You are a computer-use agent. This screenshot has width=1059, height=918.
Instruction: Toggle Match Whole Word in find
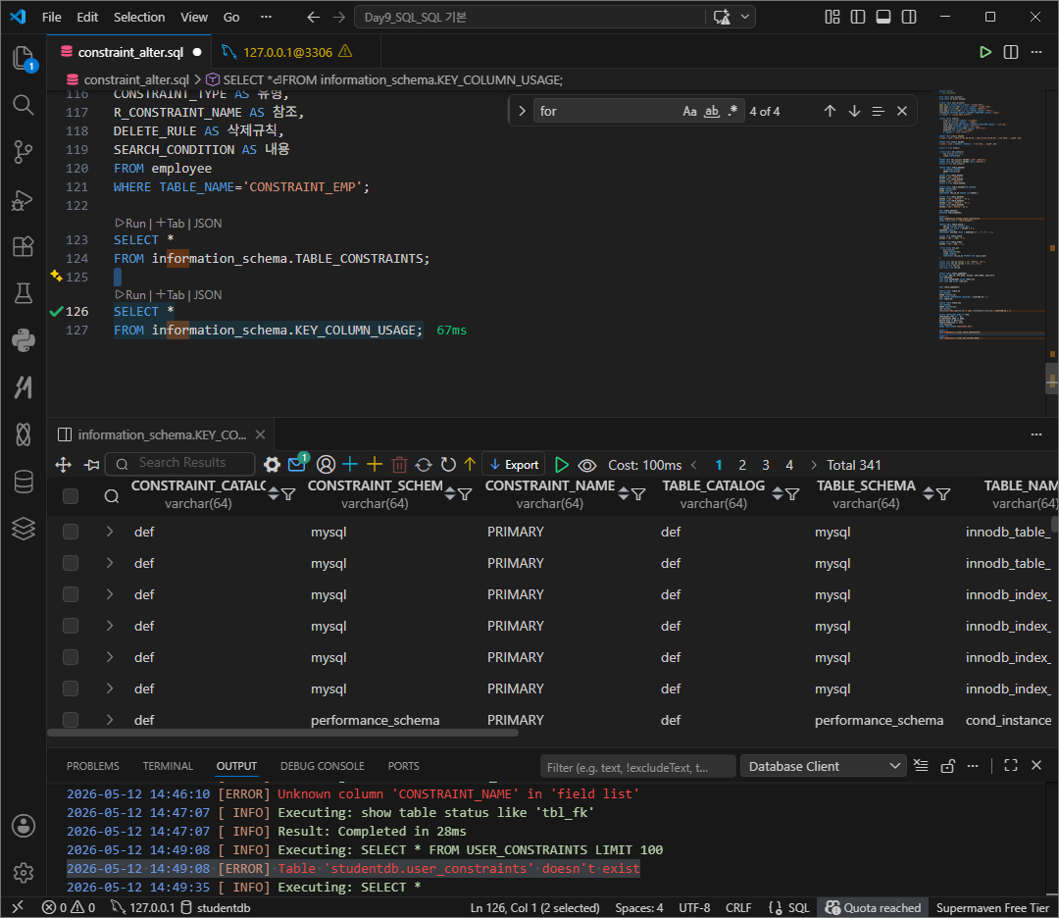pos(712,111)
